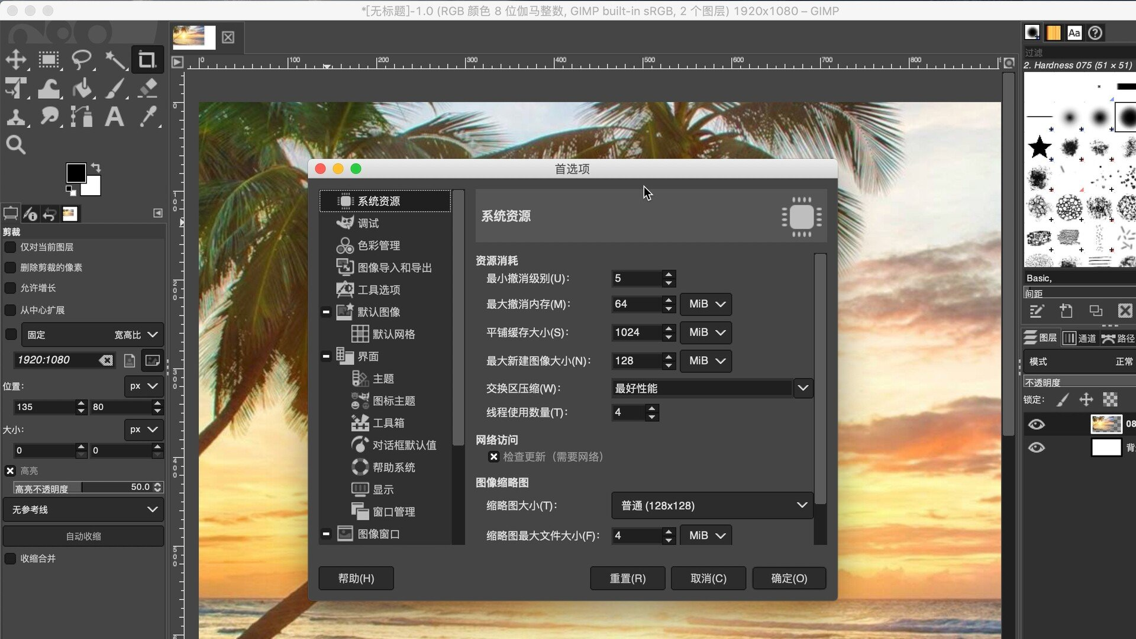1136x639 pixels.
Task: Collapse the 界面 tree node
Action: pyautogui.click(x=326, y=356)
